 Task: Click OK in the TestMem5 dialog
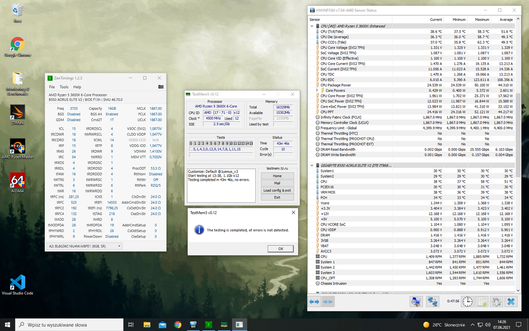pyautogui.click(x=280, y=249)
